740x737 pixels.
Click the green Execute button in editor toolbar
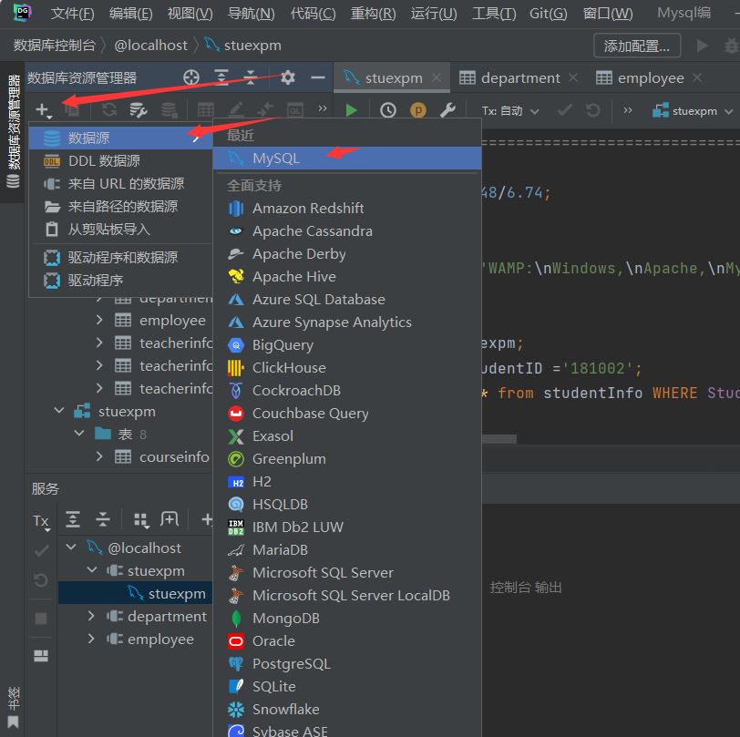click(351, 110)
